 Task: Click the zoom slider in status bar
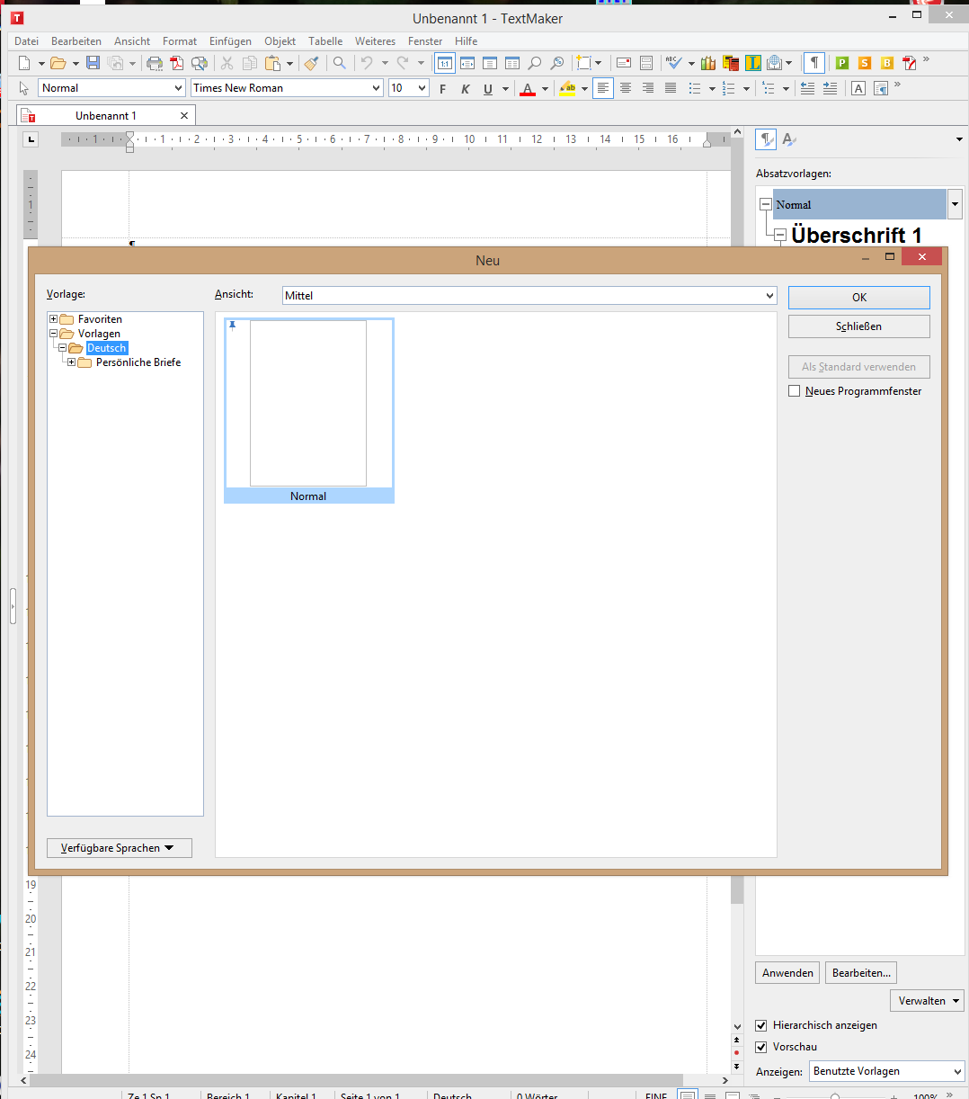[x=835, y=1095]
